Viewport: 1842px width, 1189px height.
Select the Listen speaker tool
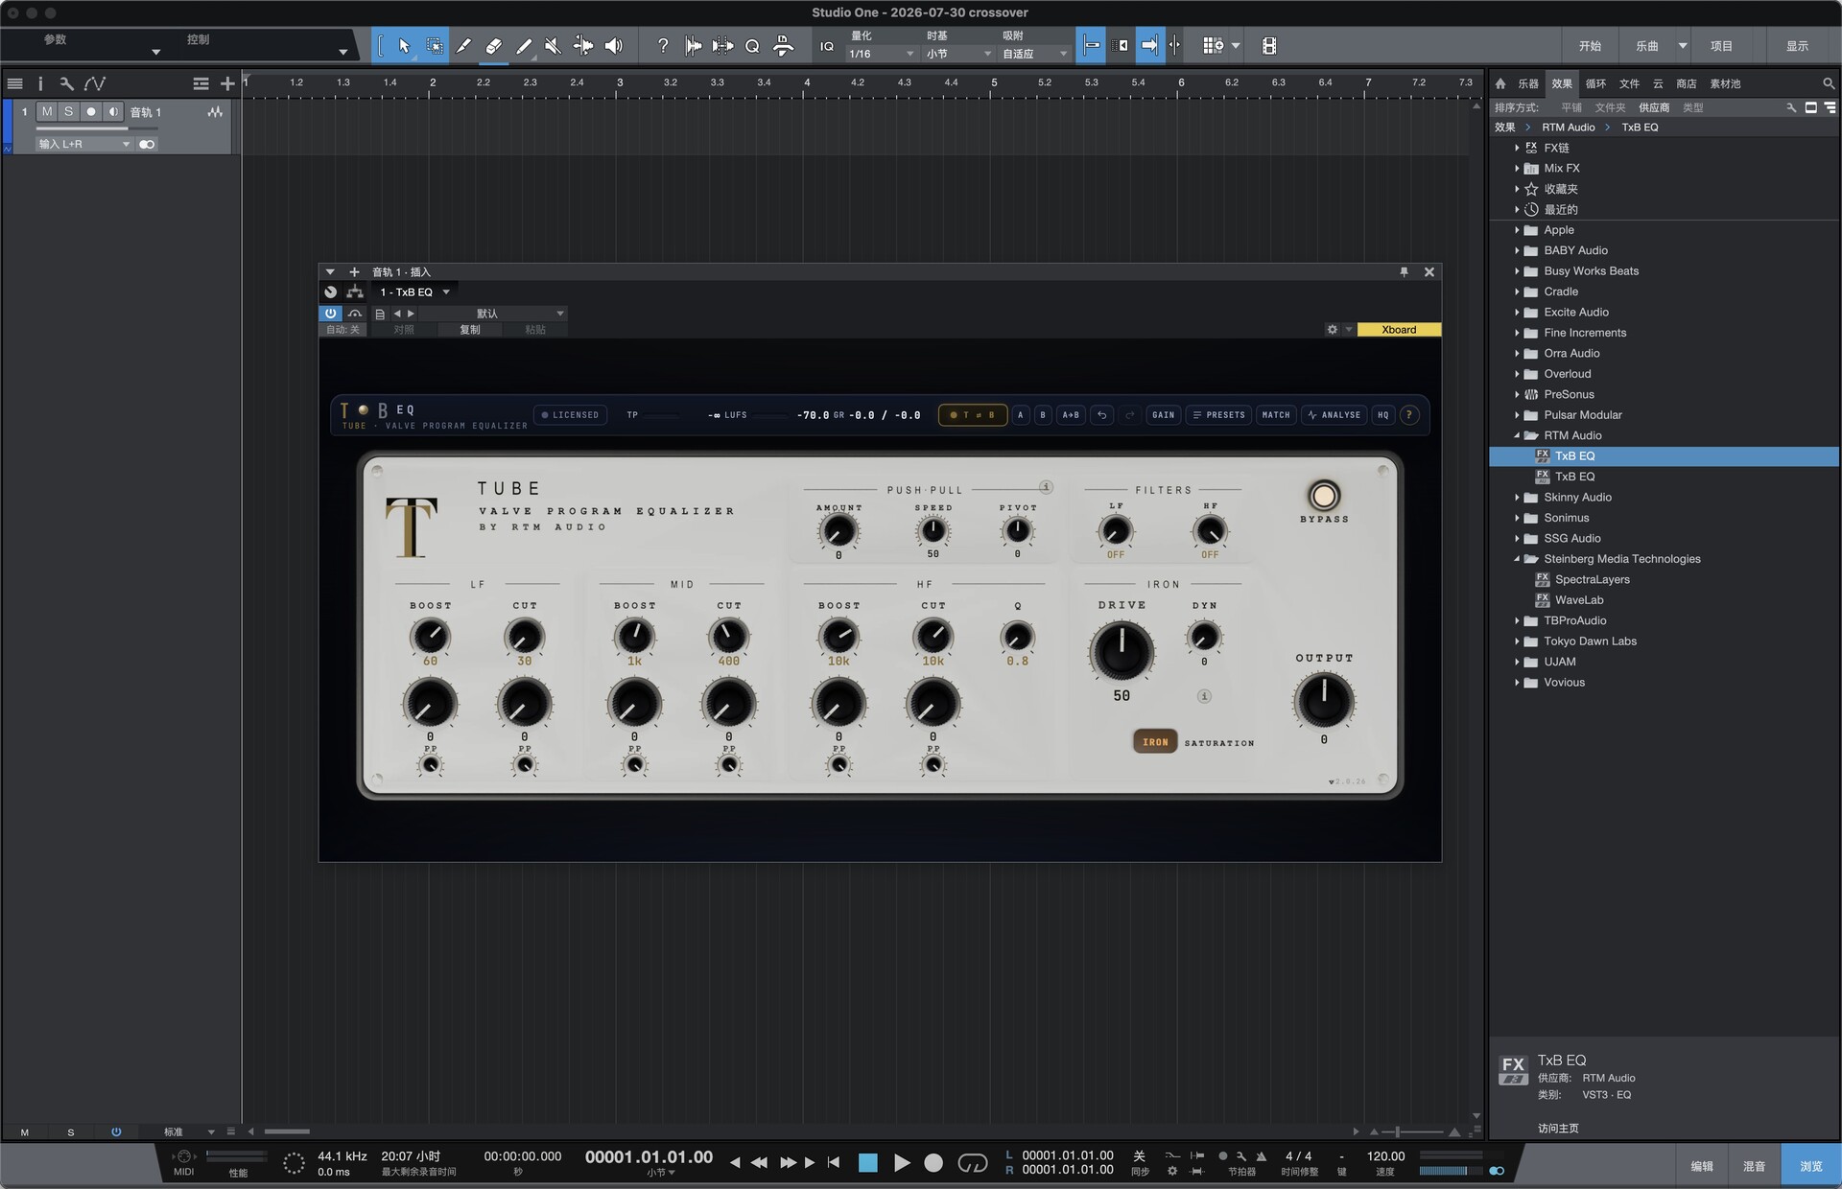(x=613, y=45)
